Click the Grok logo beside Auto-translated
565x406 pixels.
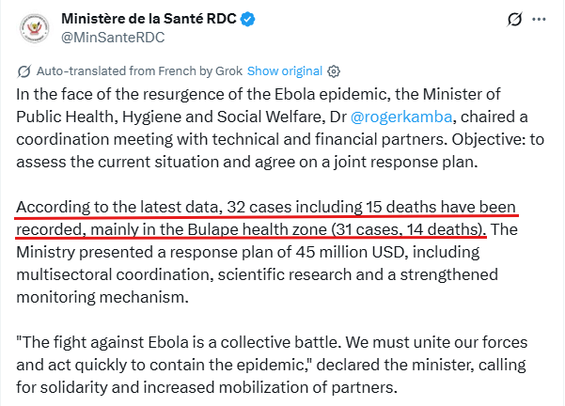(x=24, y=71)
